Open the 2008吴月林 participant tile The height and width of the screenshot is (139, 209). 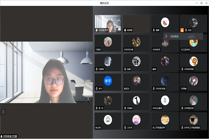(x=137, y=42)
